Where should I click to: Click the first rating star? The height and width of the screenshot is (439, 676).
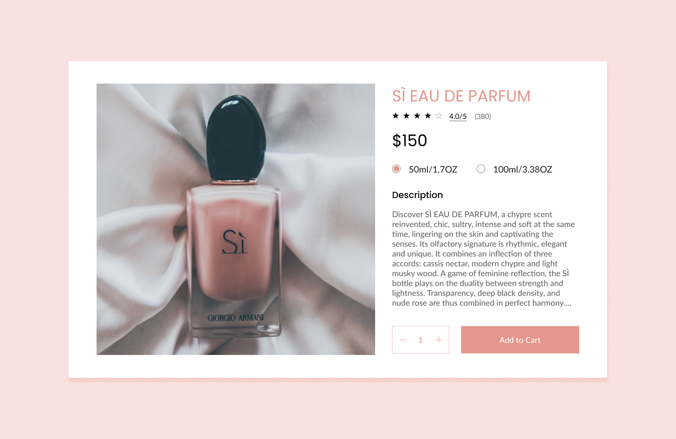click(396, 116)
